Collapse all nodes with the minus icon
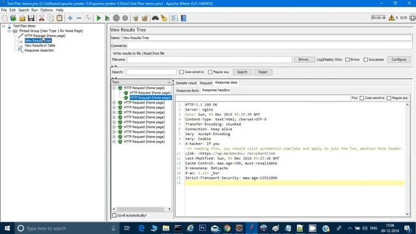416x234 pixels. (79, 18)
